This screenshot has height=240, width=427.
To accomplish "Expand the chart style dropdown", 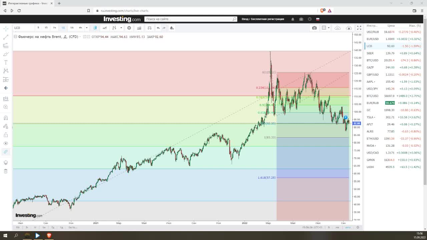I will [121, 28].
